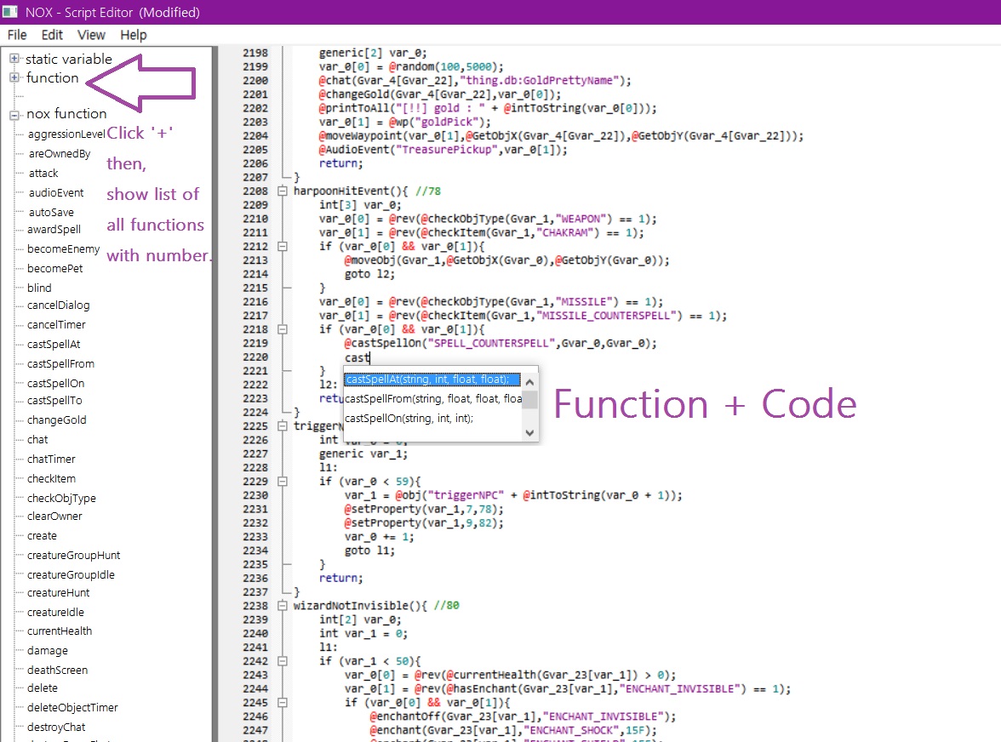Select castSpellFrom in the tree list
The height and width of the screenshot is (742, 1001).
click(x=60, y=363)
